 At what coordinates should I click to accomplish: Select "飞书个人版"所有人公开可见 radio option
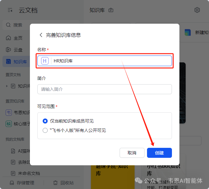[45, 130]
